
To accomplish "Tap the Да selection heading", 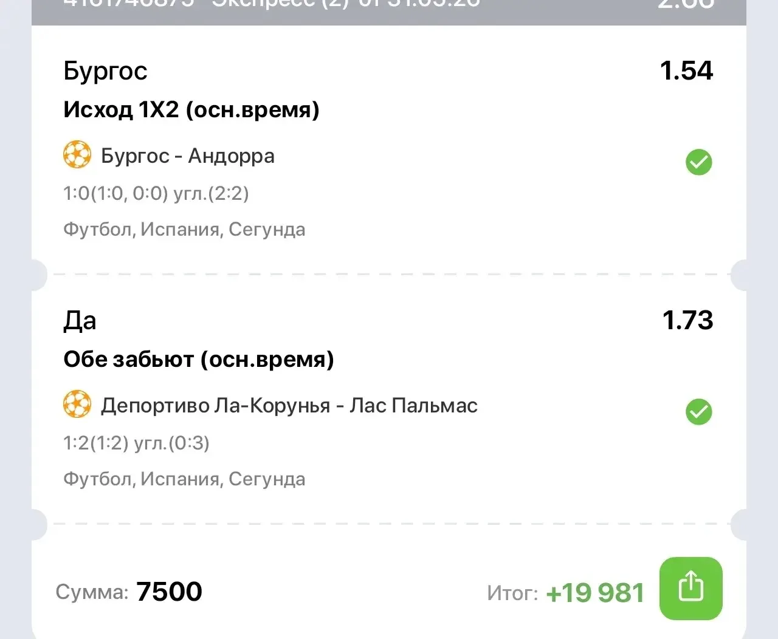I will point(80,321).
